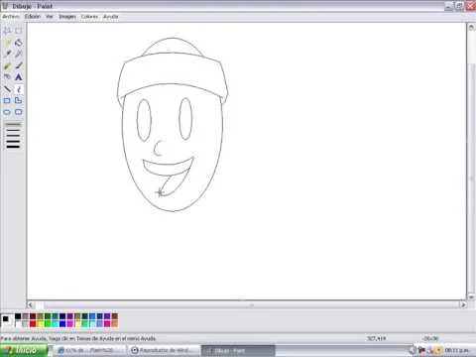Viewport: 476px width, 357px height.
Task: Switch to the Reproductor taskbar window
Action: 164,350
